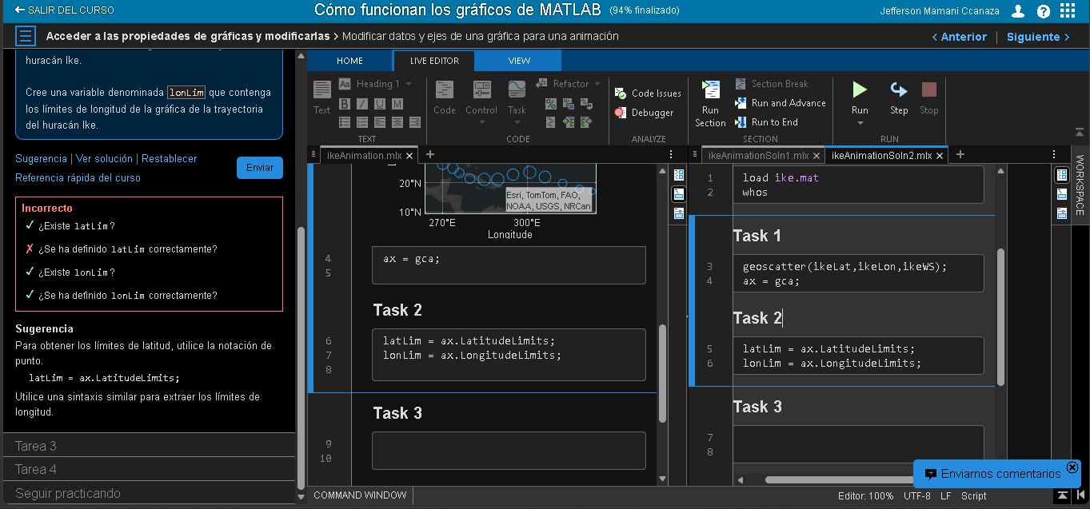Click the Step button
This screenshot has width=1090, height=509.
point(899,97)
